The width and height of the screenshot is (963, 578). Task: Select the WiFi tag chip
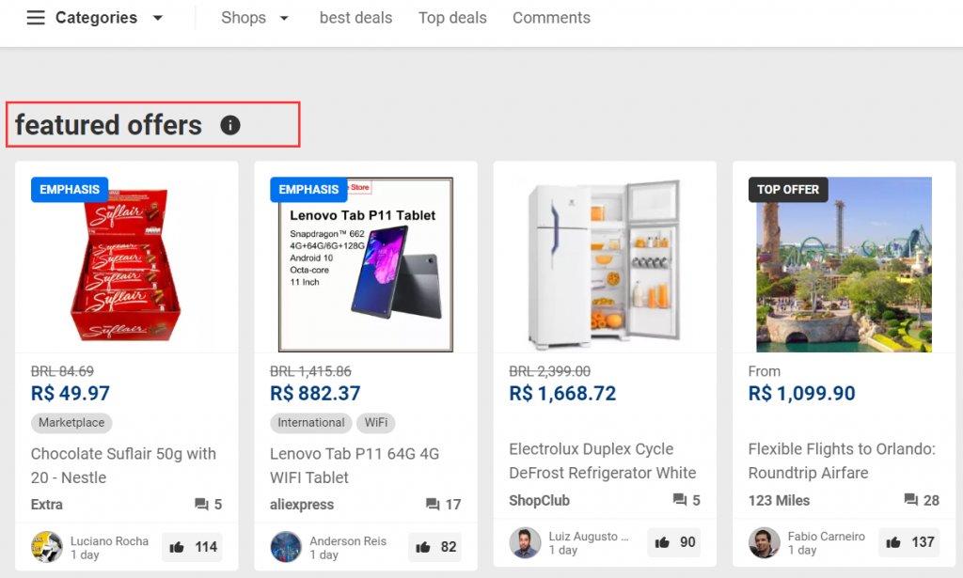tap(376, 423)
